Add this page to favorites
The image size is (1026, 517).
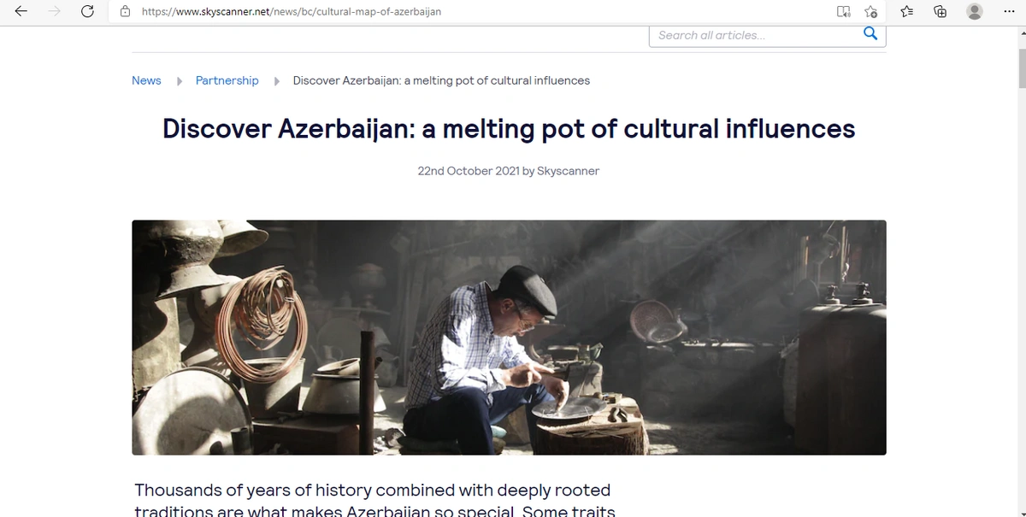[870, 12]
